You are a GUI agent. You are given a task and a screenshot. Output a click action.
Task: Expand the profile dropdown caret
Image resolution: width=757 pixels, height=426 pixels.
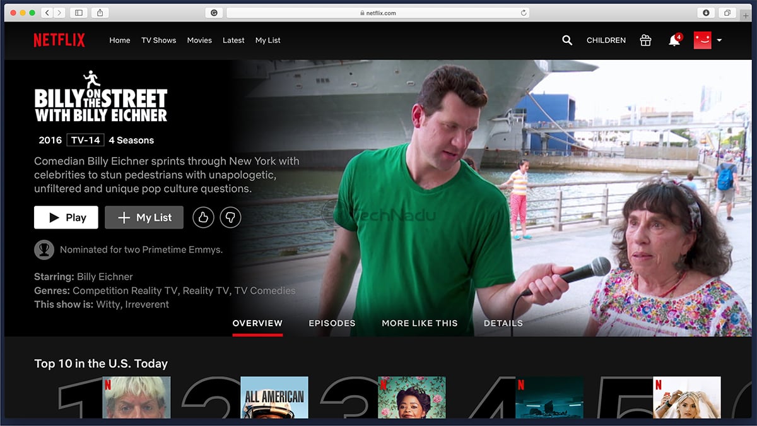point(719,40)
